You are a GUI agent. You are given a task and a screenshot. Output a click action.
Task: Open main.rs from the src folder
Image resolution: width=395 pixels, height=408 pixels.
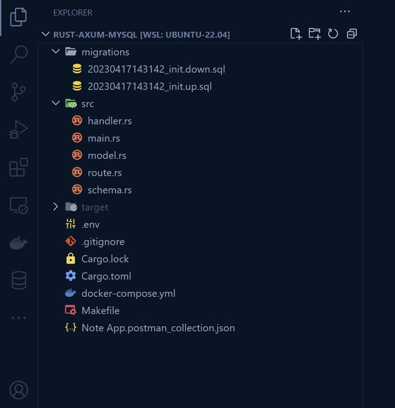pos(103,138)
